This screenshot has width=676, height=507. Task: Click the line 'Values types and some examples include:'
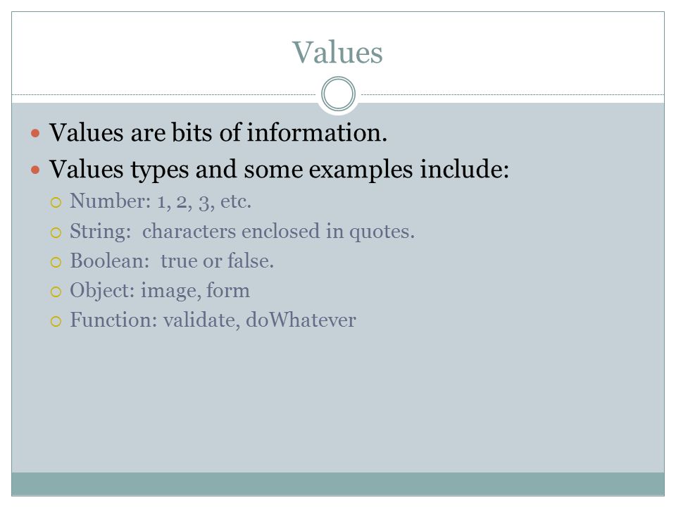click(279, 169)
